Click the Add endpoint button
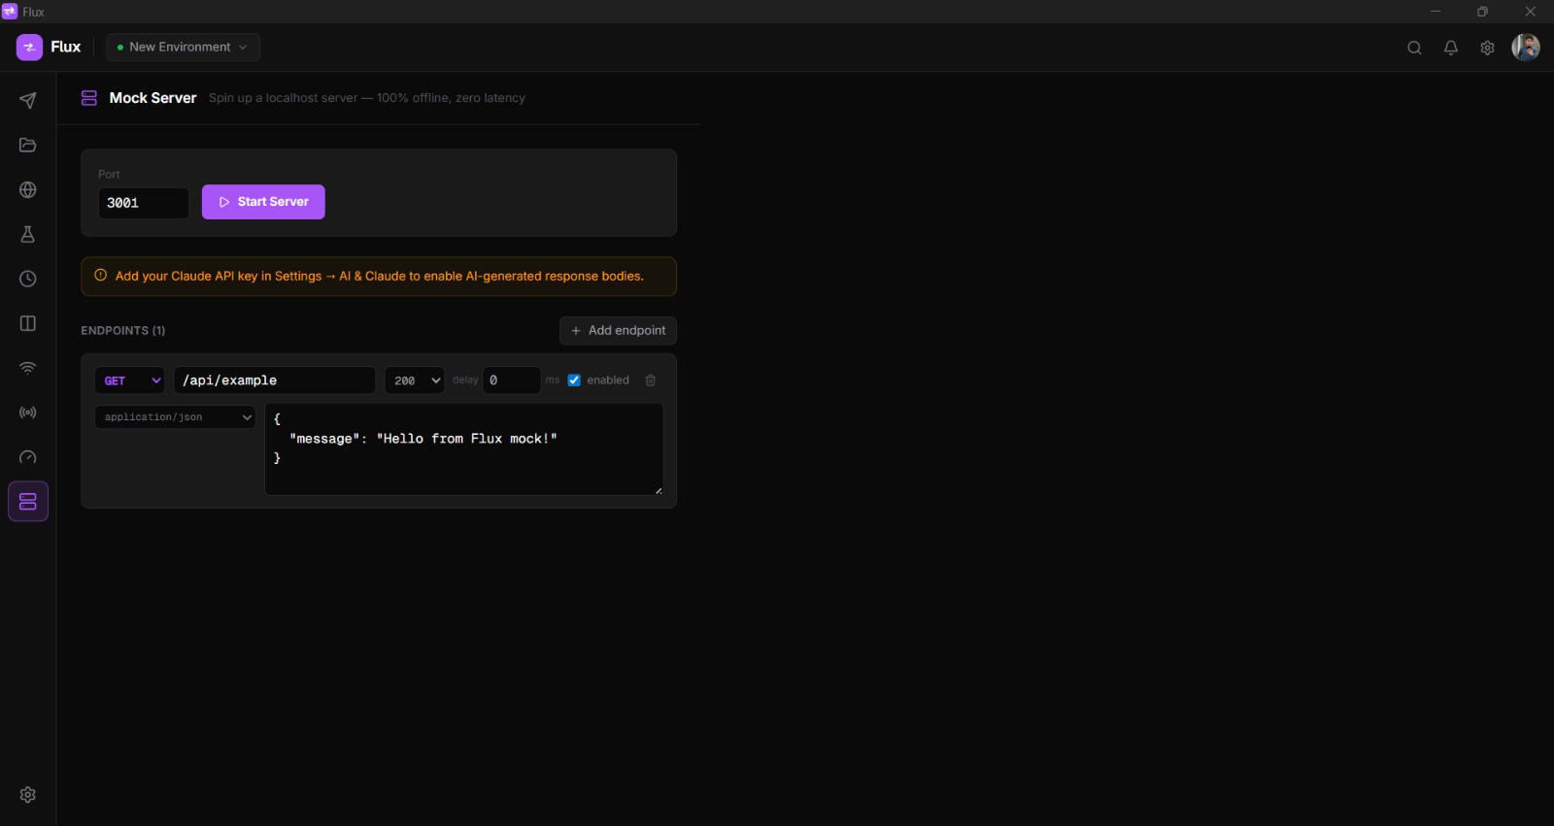This screenshot has width=1554, height=826. point(618,331)
